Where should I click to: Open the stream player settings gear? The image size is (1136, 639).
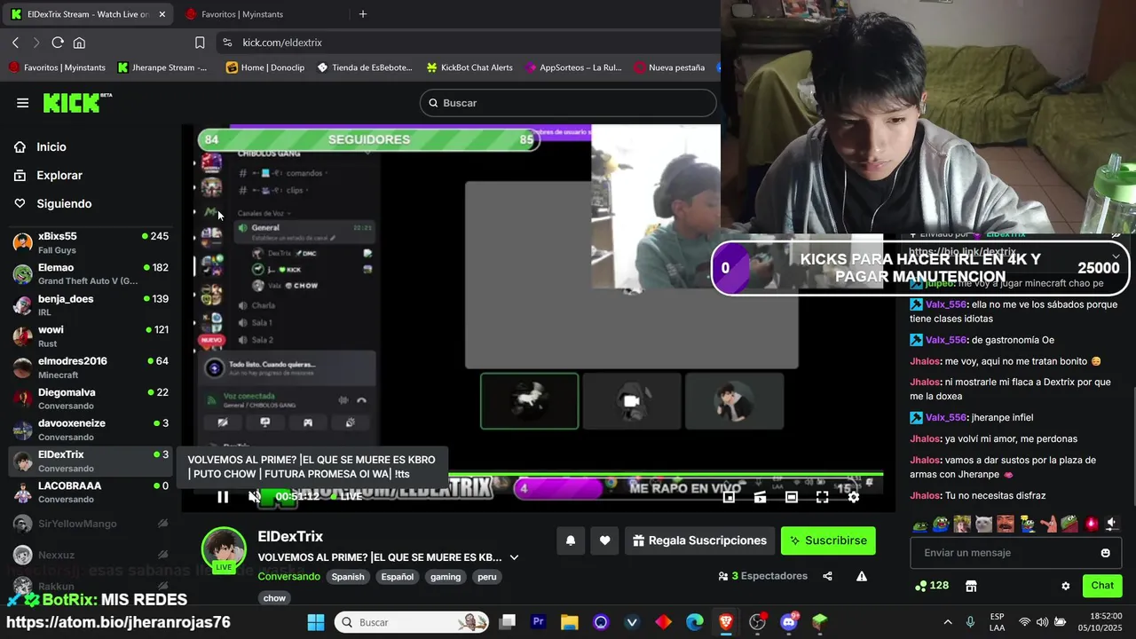pyautogui.click(x=854, y=497)
